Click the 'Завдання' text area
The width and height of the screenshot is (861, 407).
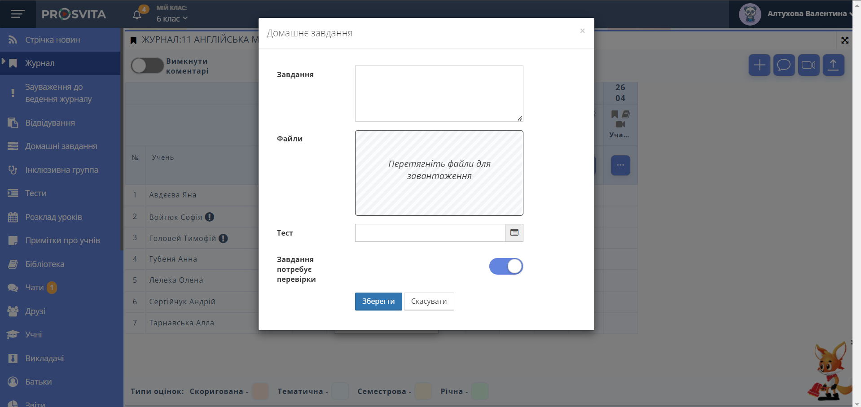439,93
